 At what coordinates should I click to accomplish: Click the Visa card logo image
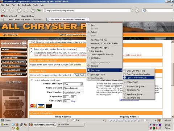(41, 106)
